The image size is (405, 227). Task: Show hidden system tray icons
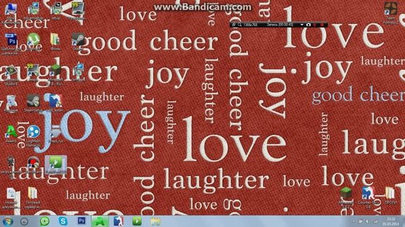coord(353,221)
